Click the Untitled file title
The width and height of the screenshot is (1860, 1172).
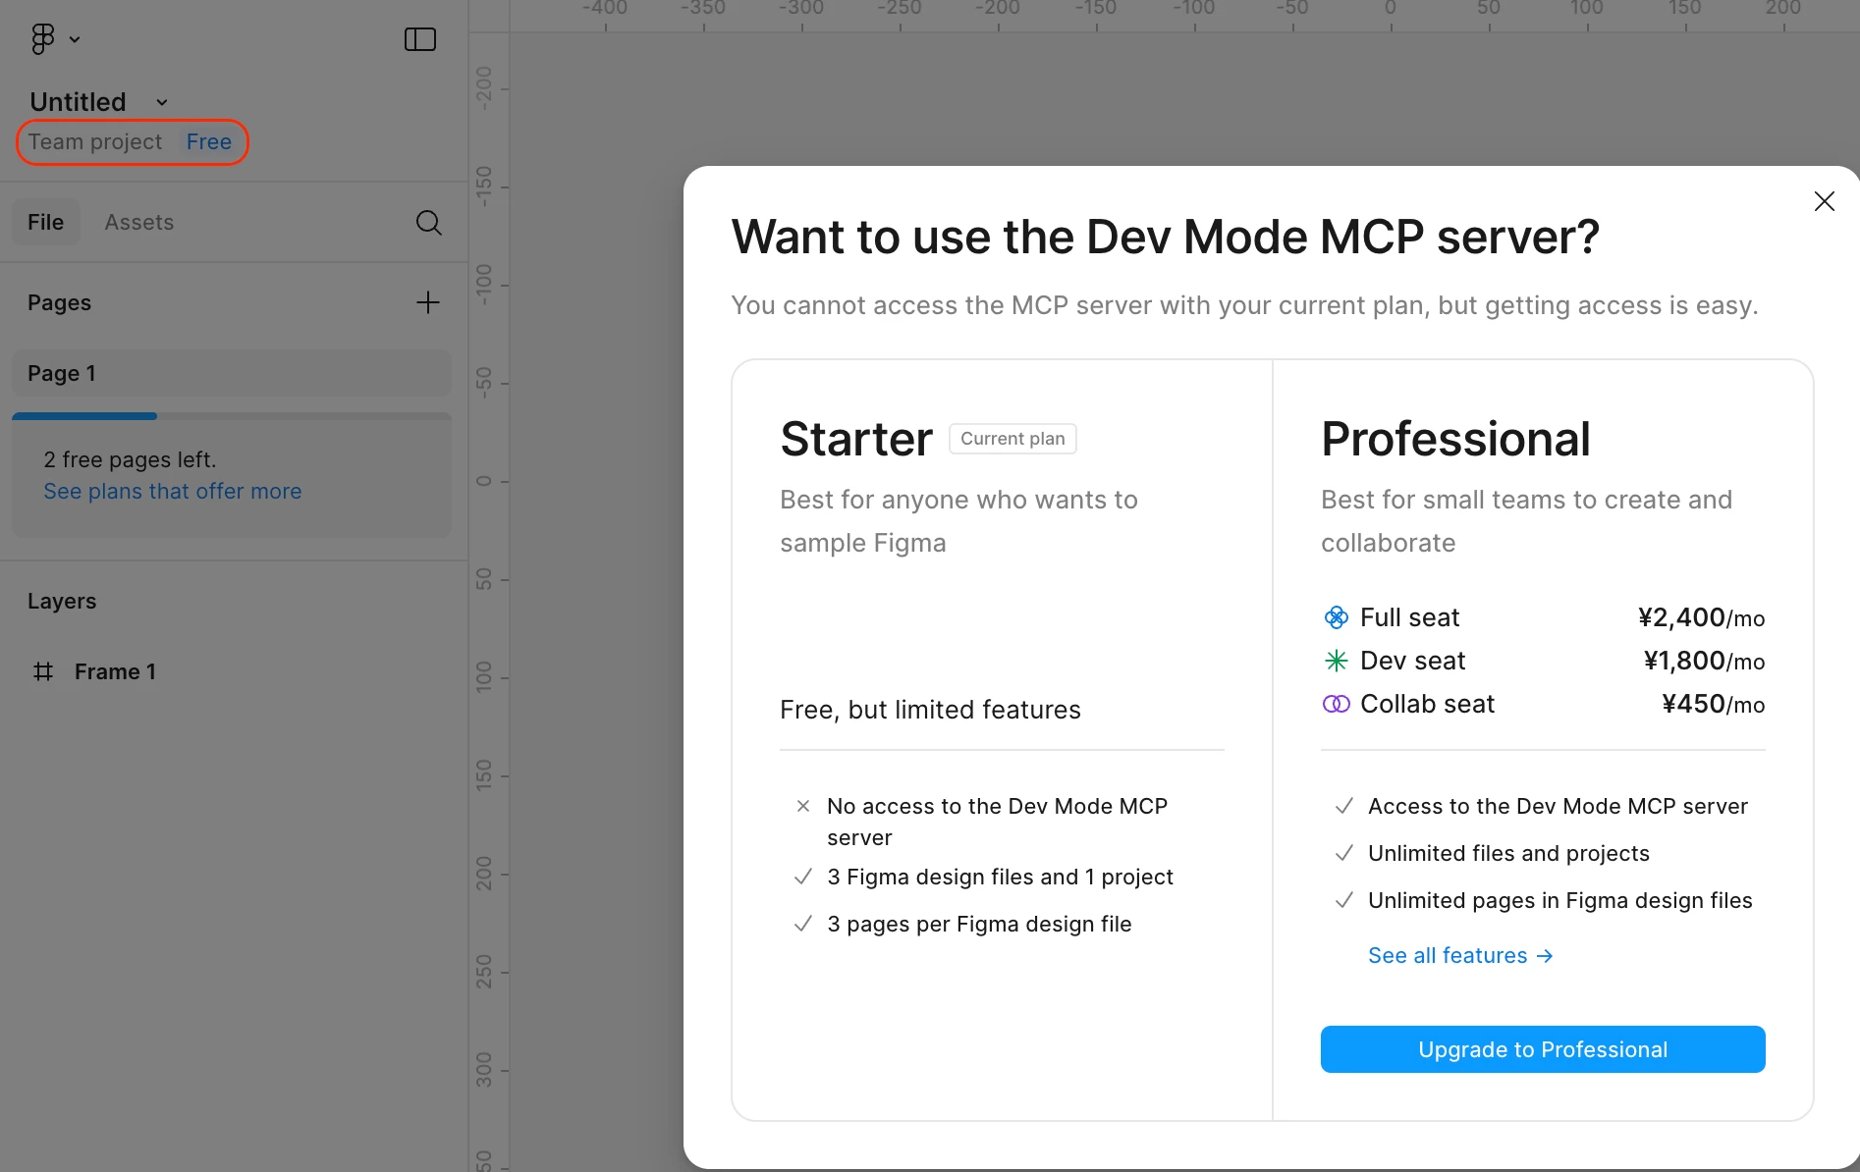(x=78, y=102)
